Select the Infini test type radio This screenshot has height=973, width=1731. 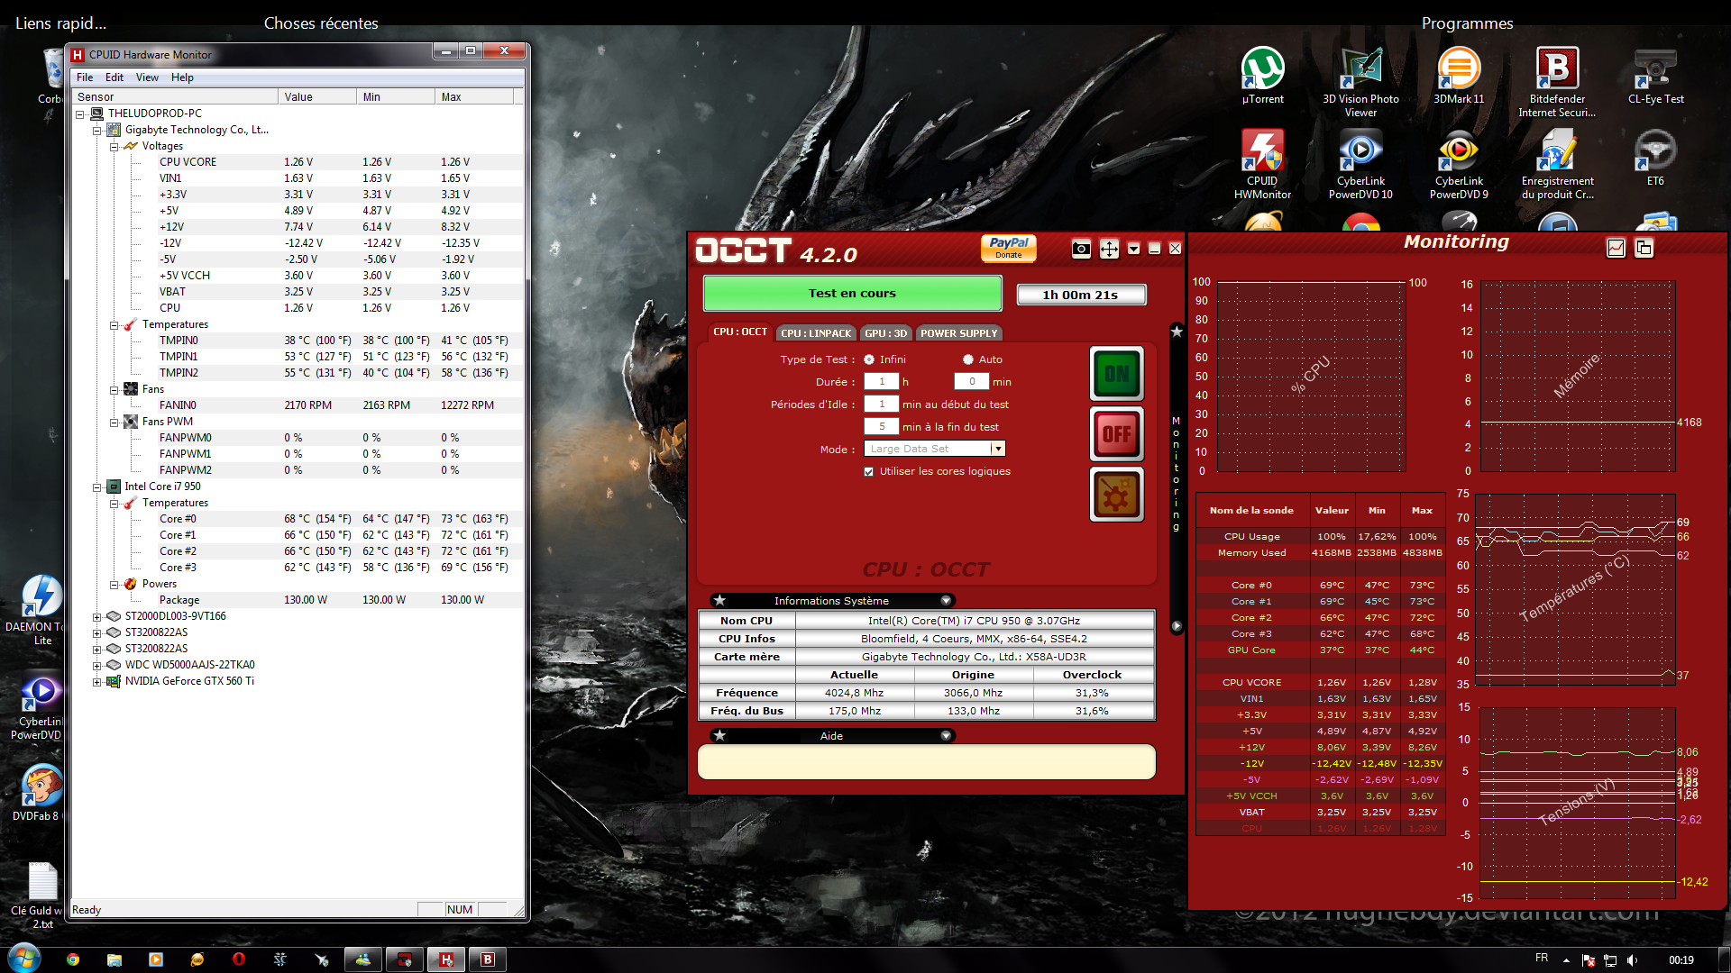[x=869, y=359]
